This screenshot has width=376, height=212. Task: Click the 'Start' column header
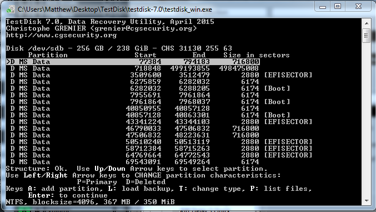pos(146,55)
